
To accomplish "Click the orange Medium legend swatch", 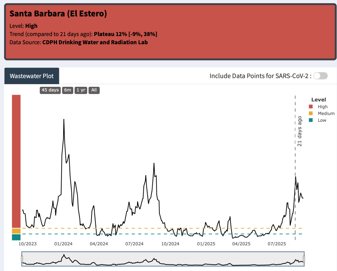I will [310, 113].
